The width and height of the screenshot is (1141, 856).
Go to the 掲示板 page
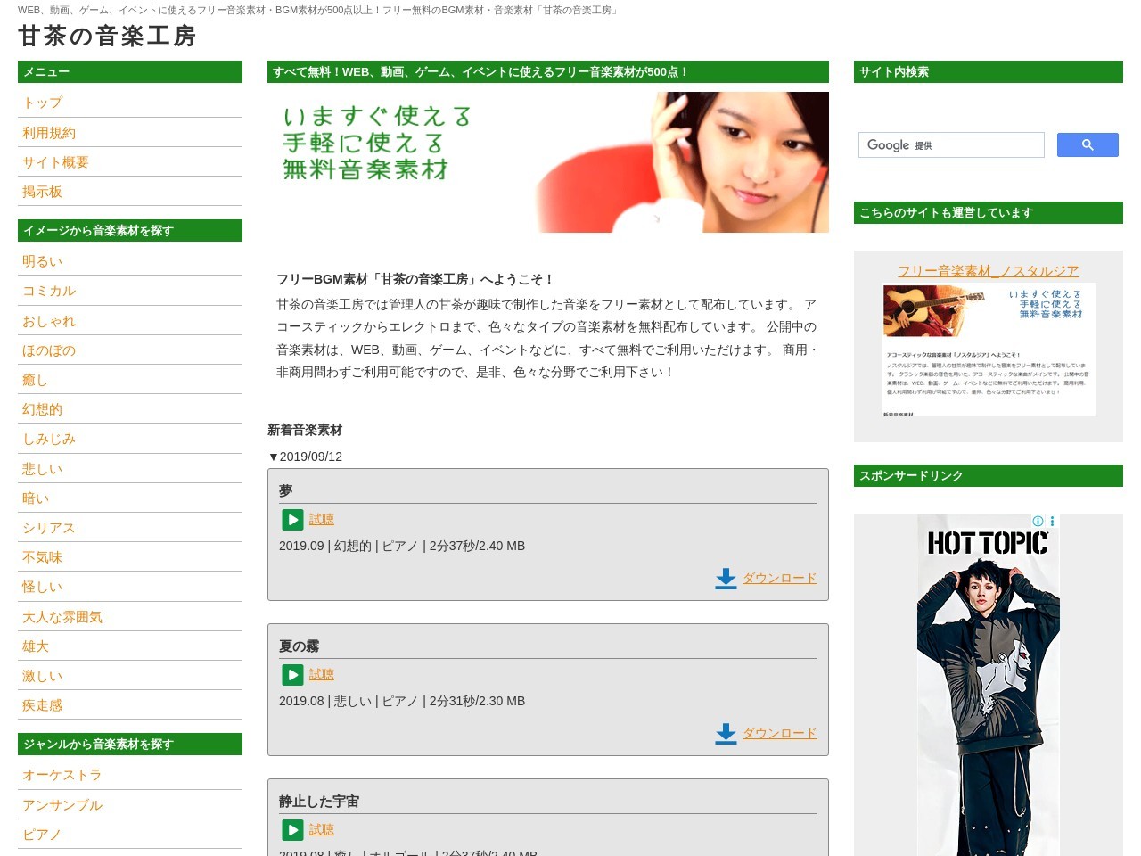[42, 192]
